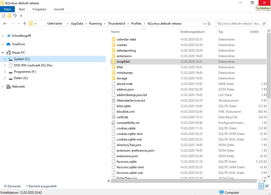Select the extensions folder icon
This screenshot has height=195, width=271.
tap(114, 56)
